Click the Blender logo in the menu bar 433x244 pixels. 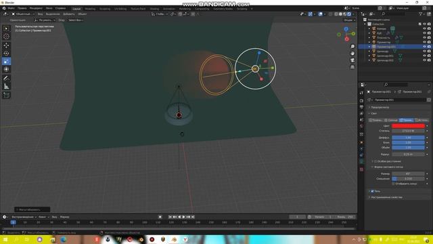[4, 8]
